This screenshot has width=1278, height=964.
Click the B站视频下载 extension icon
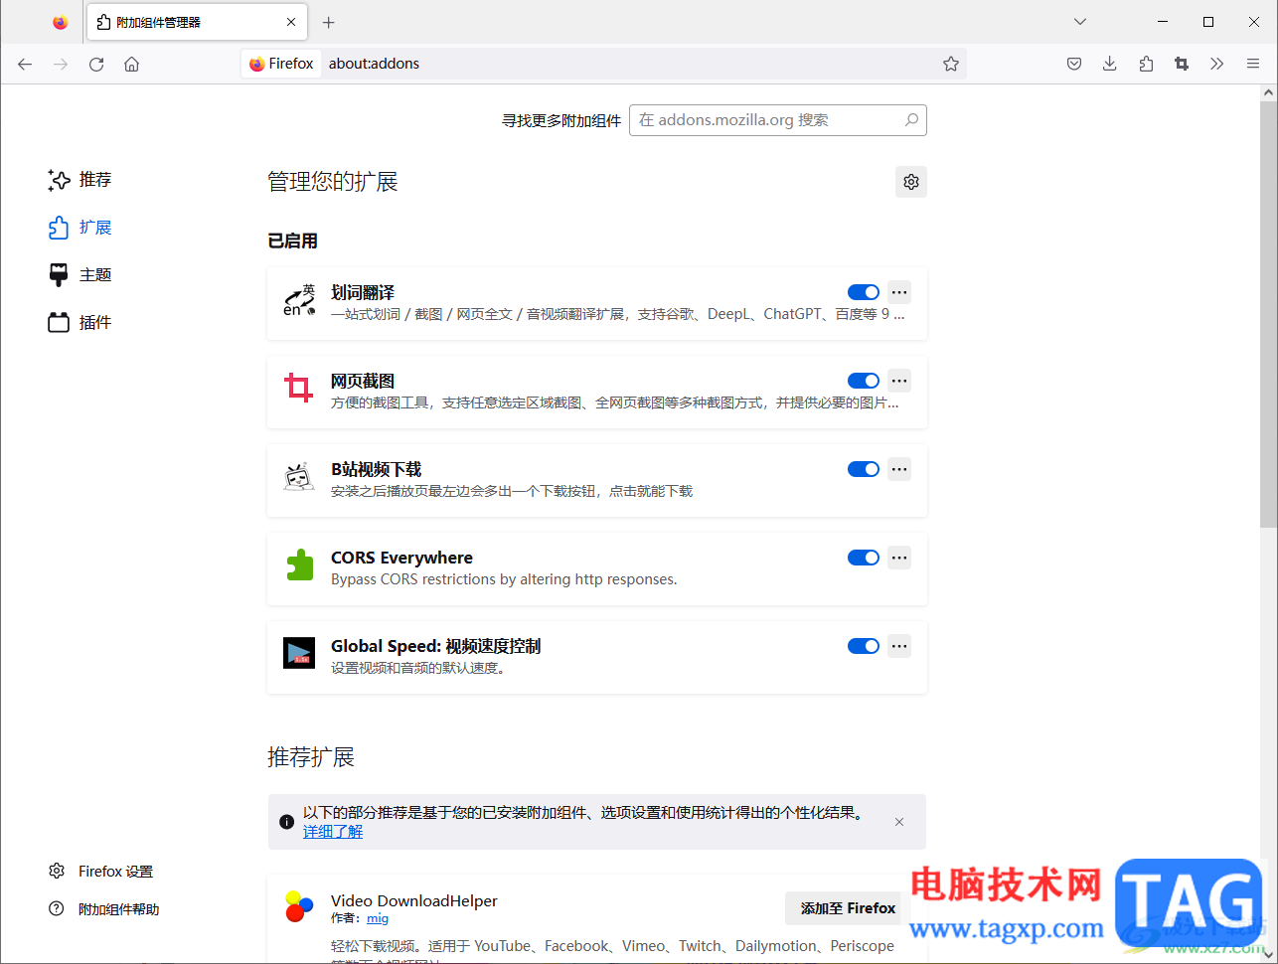pos(299,477)
